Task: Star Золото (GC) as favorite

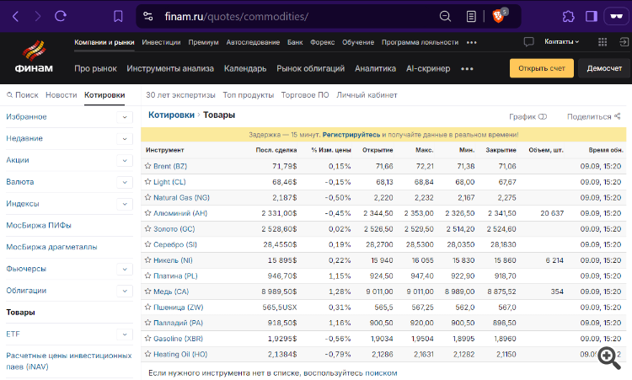Action: (148, 229)
